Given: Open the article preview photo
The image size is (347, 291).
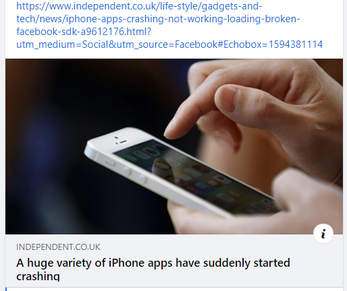Looking at the screenshot, I should [x=174, y=146].
